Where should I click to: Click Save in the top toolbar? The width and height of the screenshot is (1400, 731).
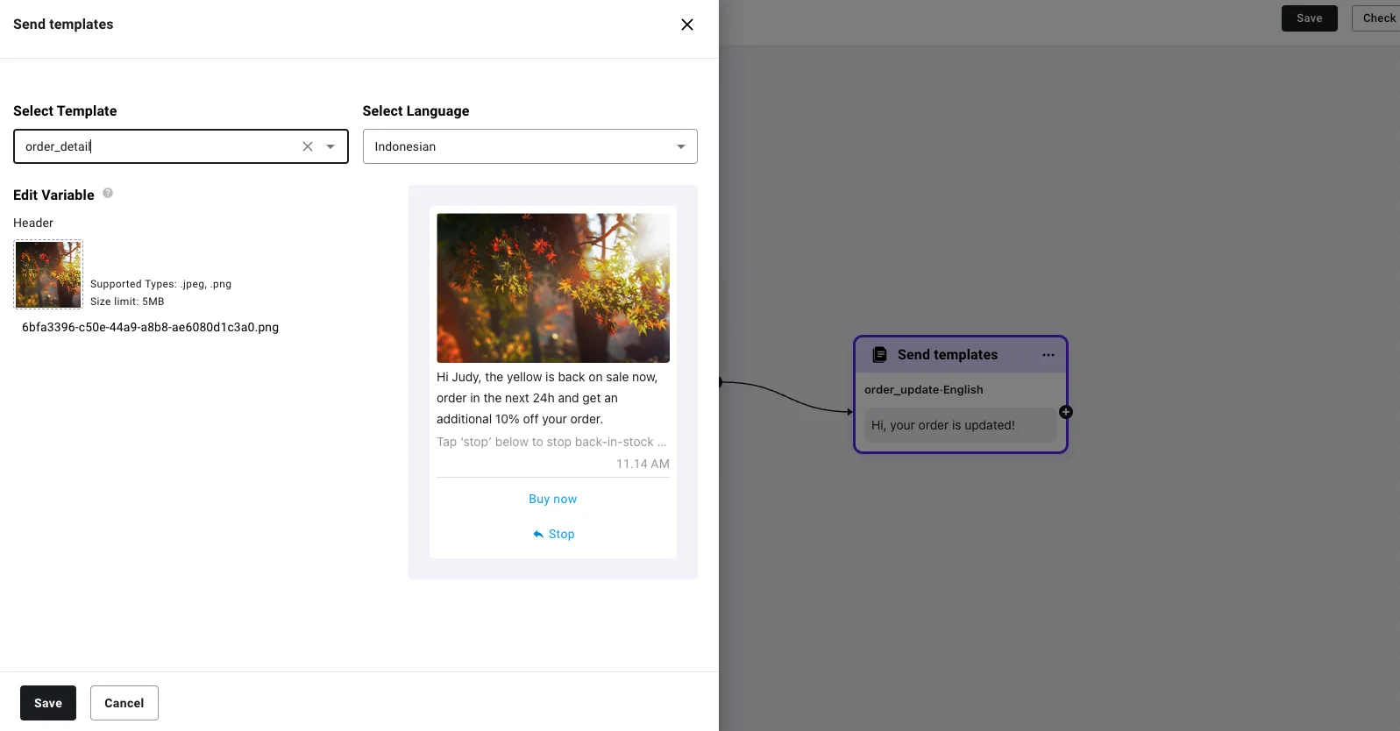point(1310,18)
